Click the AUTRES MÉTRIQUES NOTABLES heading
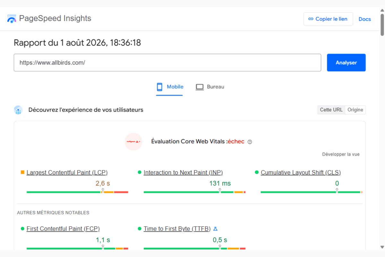The height and width of the screenshot is (257, 385). click(53, 213)
